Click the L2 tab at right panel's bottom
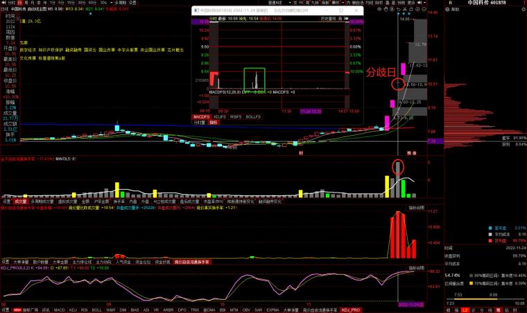The height and width of the screenshot is (313, 527). [465, 310]
